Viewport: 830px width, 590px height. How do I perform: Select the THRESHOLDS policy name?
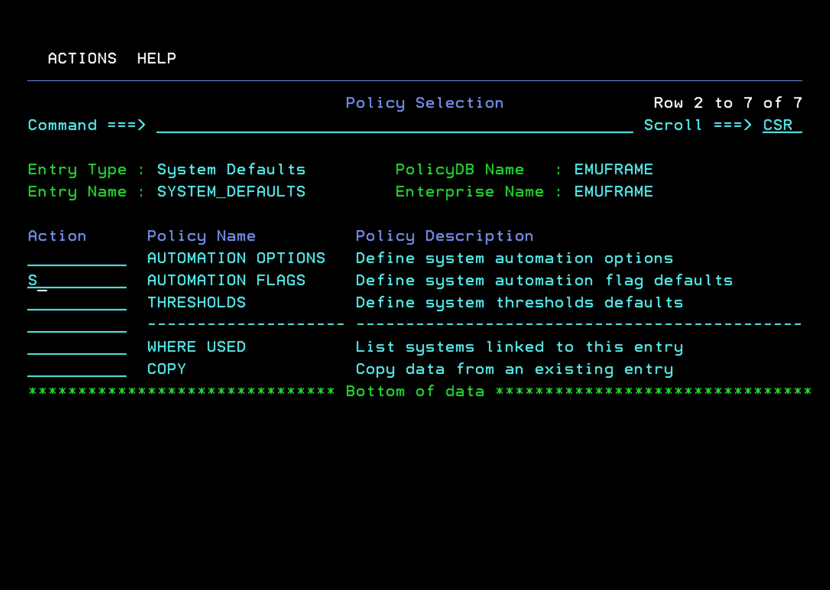click(x=196, y=302)
